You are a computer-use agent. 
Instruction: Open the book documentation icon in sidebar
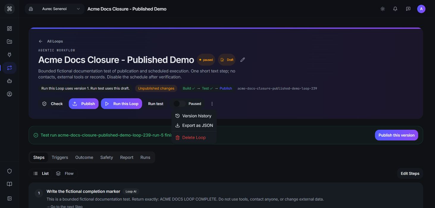pyautogui.click(x=10, y=184)
